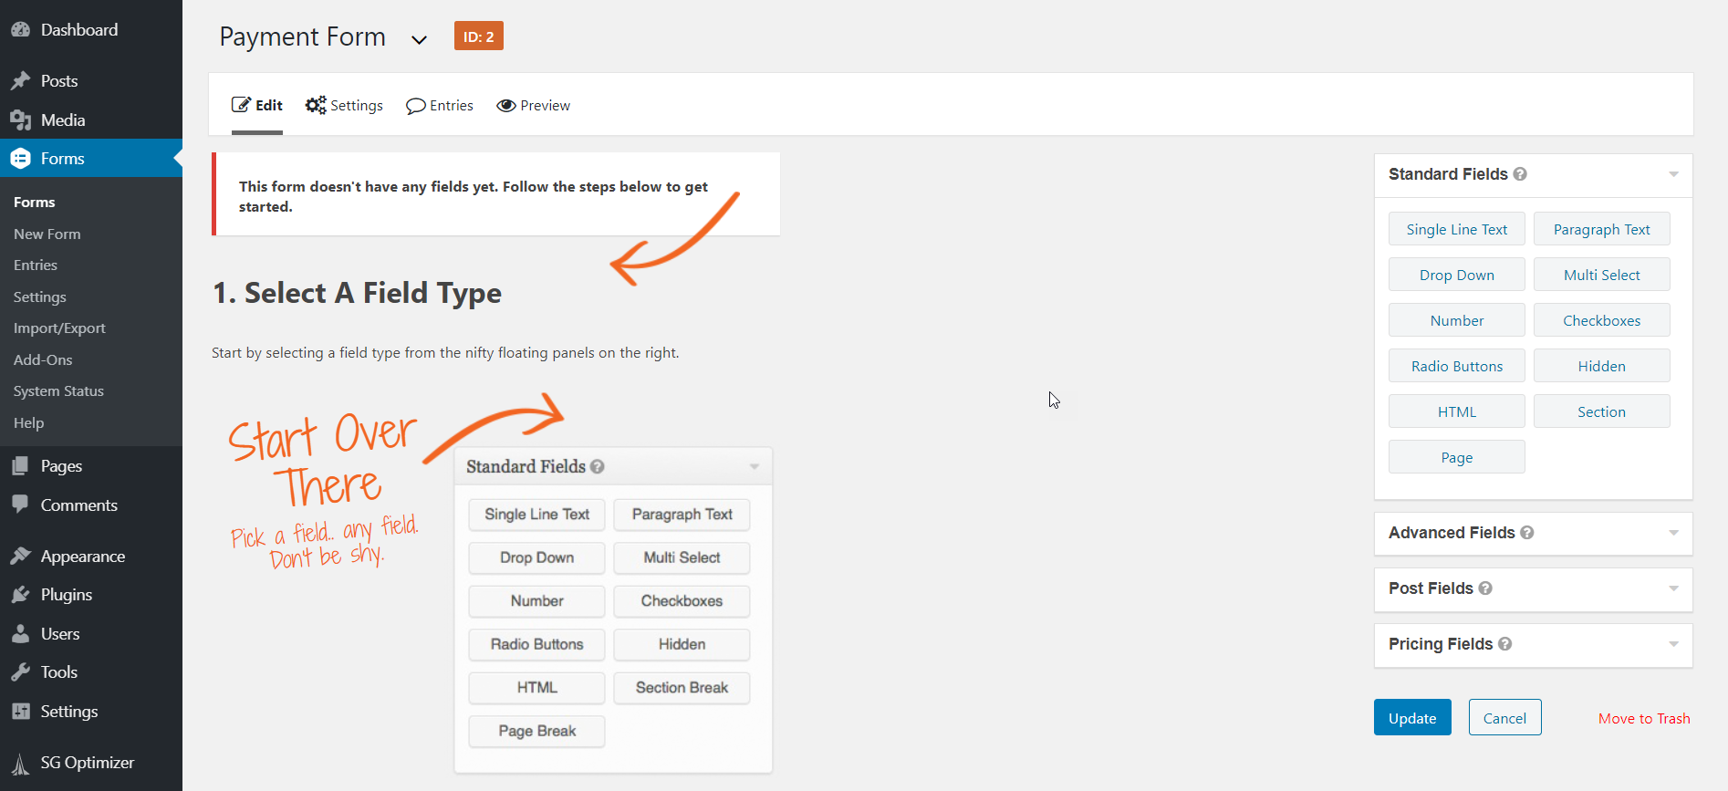Click the Pricing Fields help question icon
The width and height of the screenshot is (1728, 791).
tap(1504, 644)
